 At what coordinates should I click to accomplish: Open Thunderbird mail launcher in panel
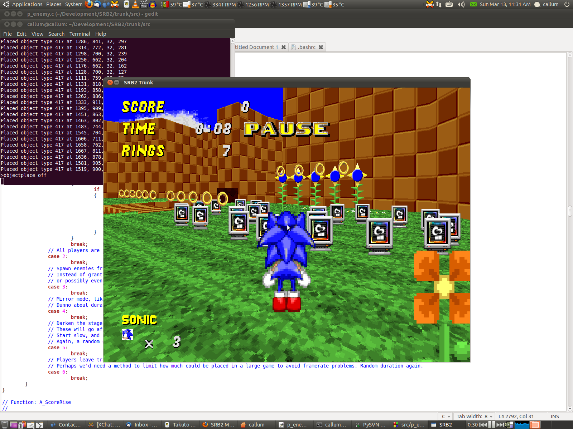pos(97,4)
